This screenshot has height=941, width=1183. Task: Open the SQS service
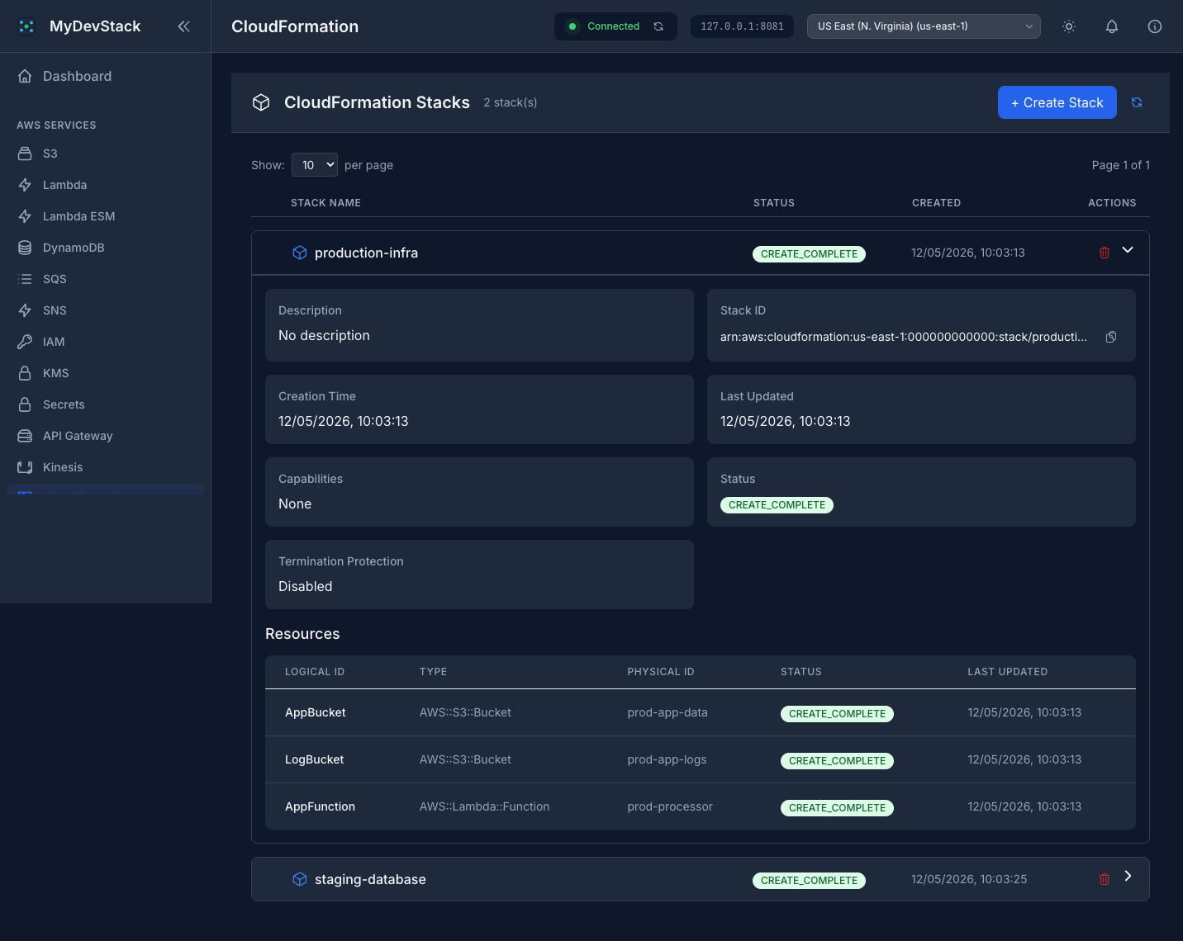pos(105,279)
